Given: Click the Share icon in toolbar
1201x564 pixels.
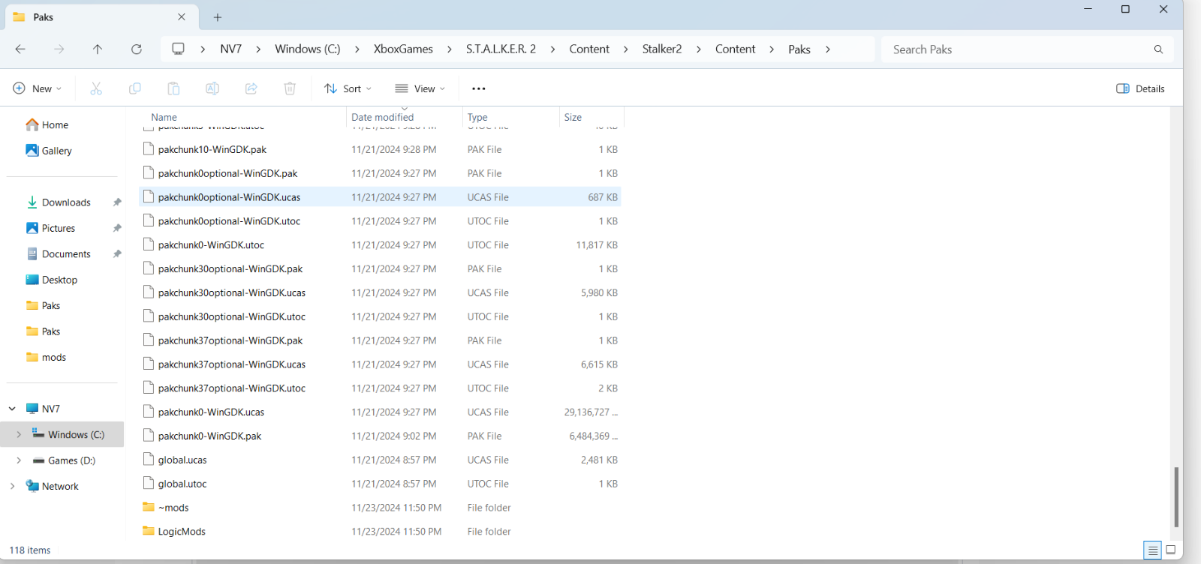Looking at the screenshot, I should click(251, 88).
